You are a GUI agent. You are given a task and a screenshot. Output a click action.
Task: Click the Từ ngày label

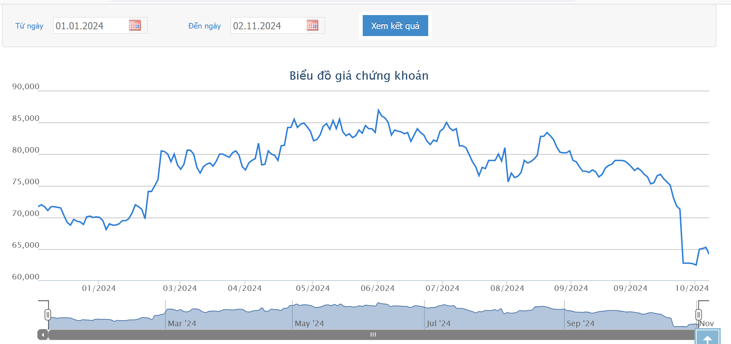click(x=29, y=26)
